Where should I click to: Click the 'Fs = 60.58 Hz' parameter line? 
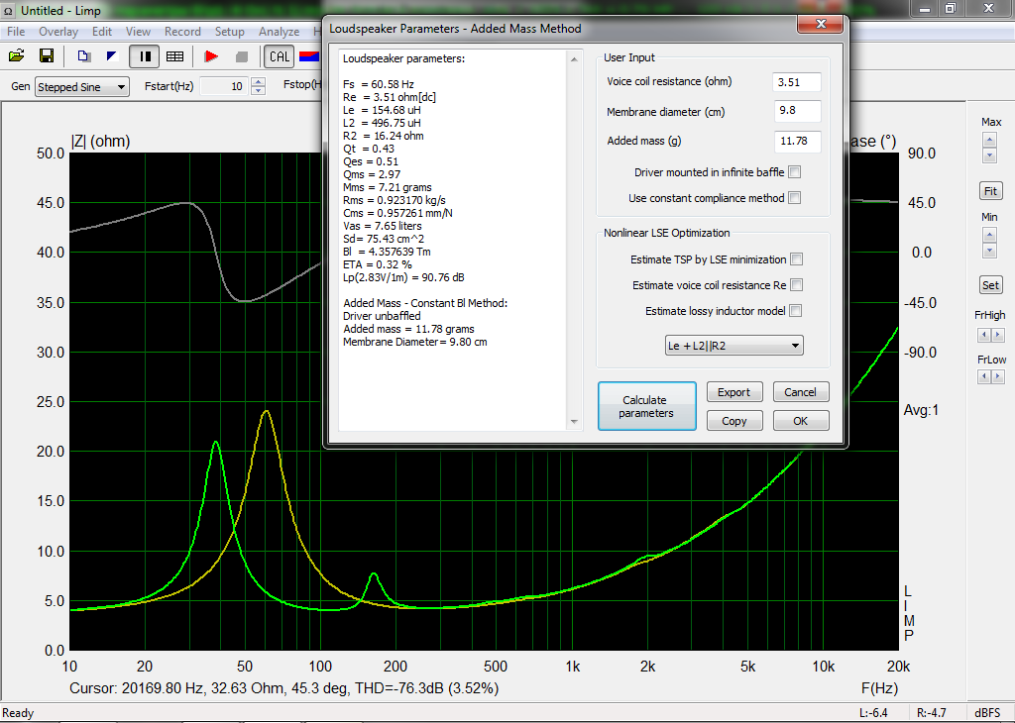[x=379, y=84]
